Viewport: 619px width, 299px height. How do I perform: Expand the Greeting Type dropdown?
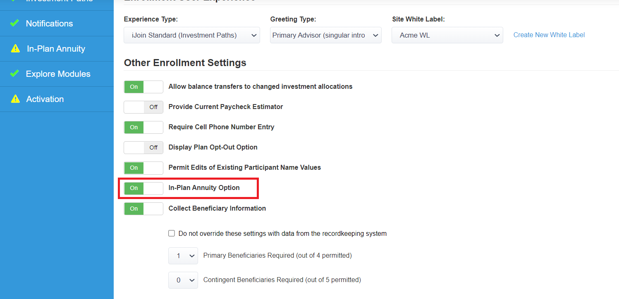coord(326,35)
